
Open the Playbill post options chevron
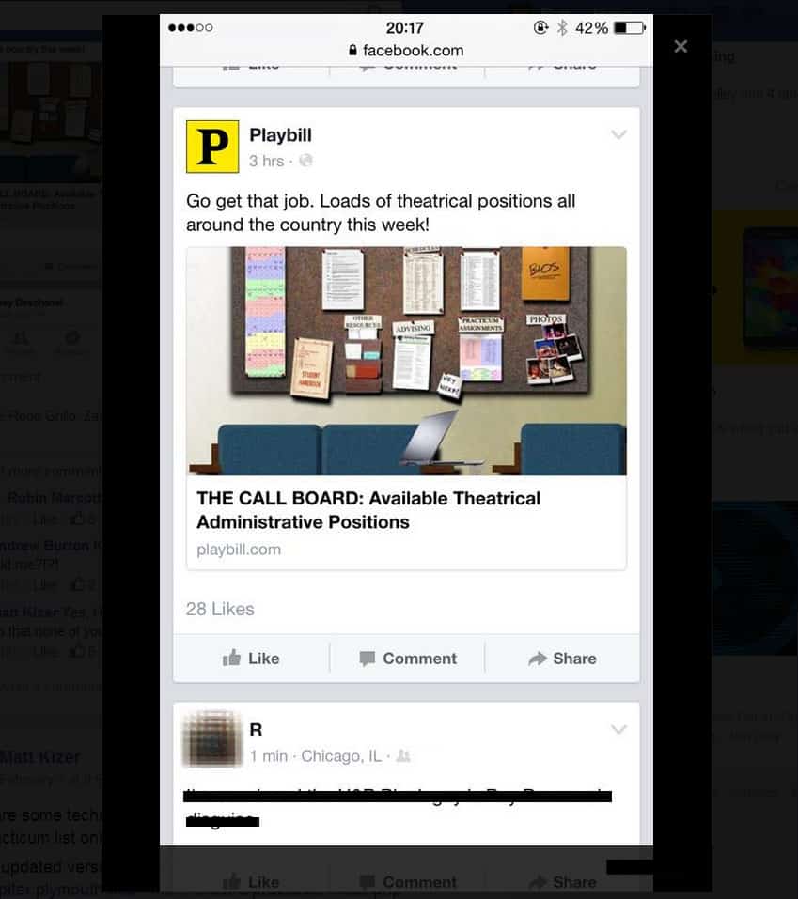click(618, 134)
